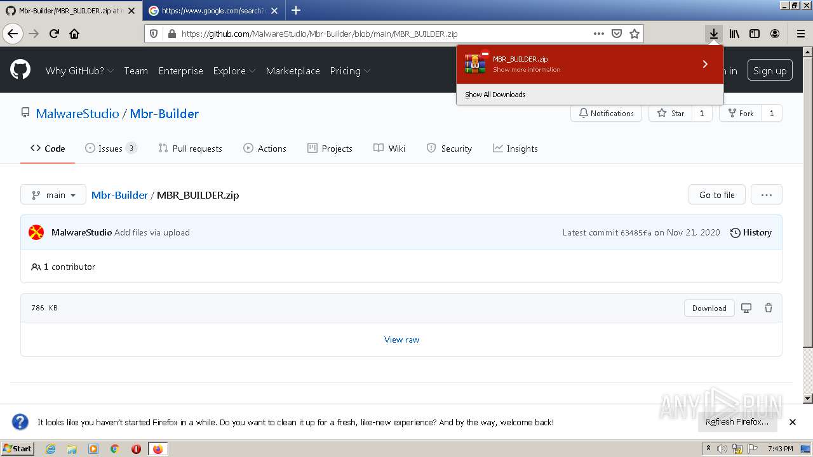Show hidden system tray icons arrow
This screenshot has width=813, height=457.
(x=708, y=449)
